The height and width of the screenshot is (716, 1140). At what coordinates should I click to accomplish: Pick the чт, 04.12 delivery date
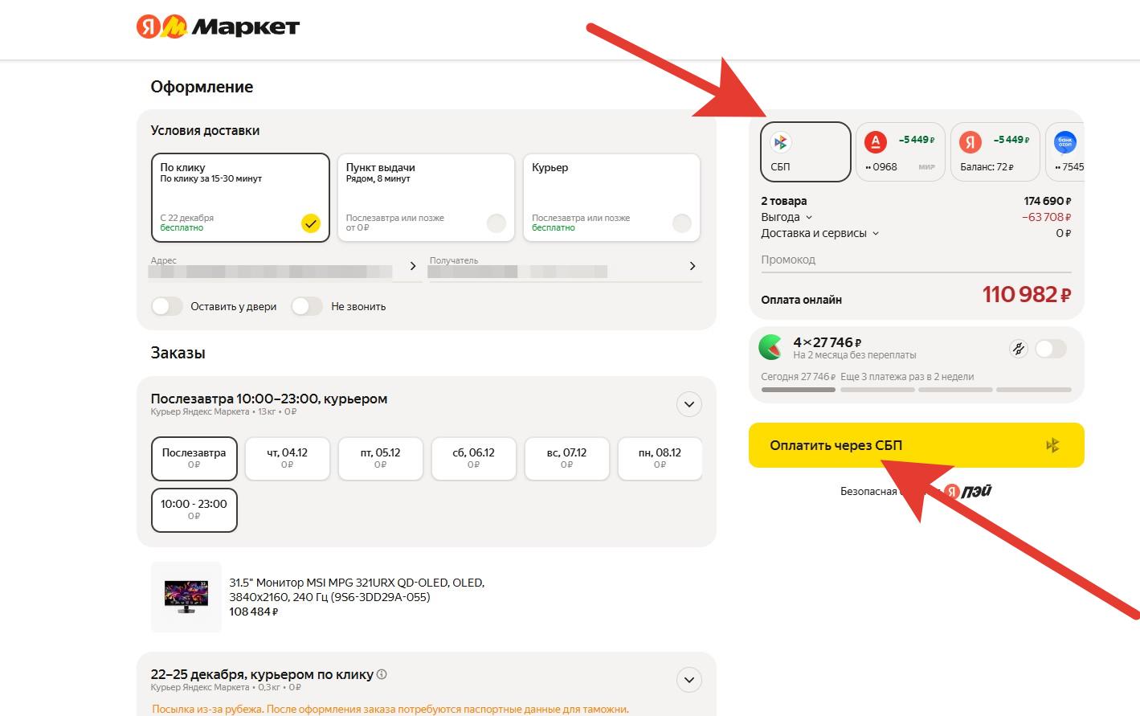288,458
